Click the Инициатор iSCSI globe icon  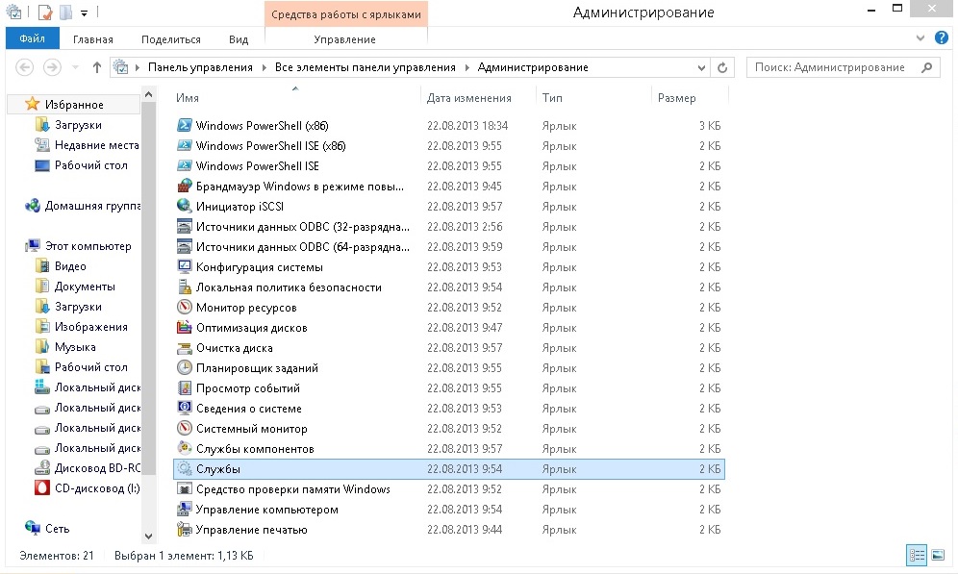[x=184, y=206]
